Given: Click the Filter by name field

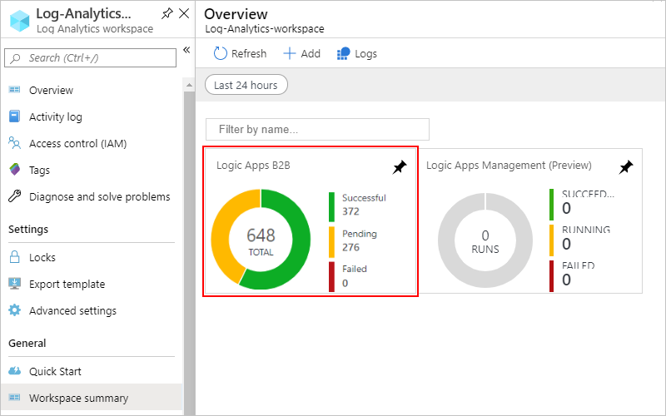Looking at the screenshot, I should (317, 129).
